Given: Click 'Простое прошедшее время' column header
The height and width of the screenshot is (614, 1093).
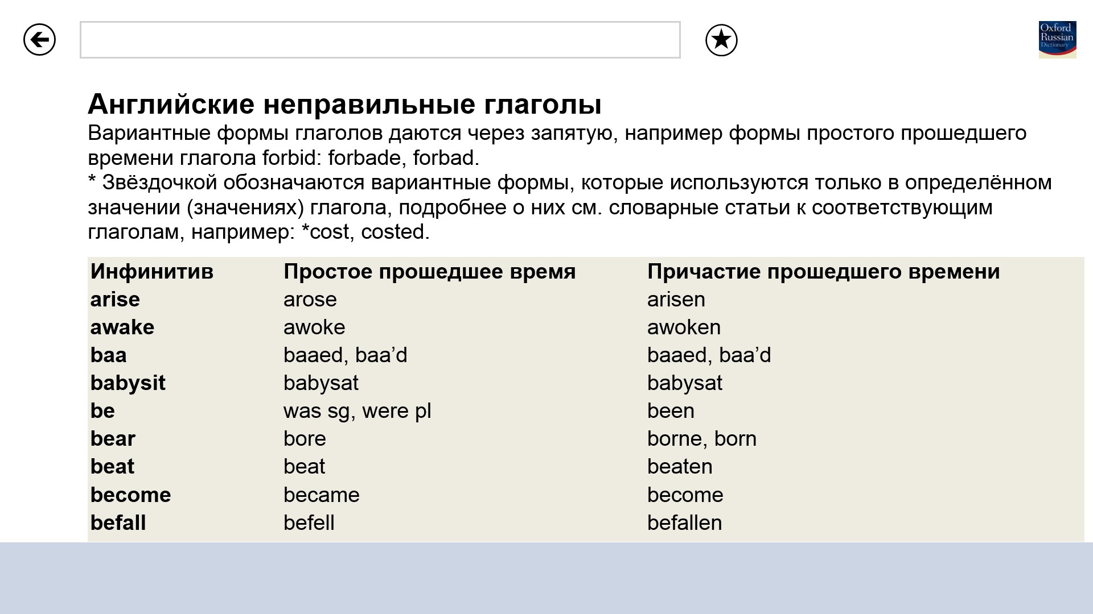Looking at the screenshot, I should tap(429, 272).
